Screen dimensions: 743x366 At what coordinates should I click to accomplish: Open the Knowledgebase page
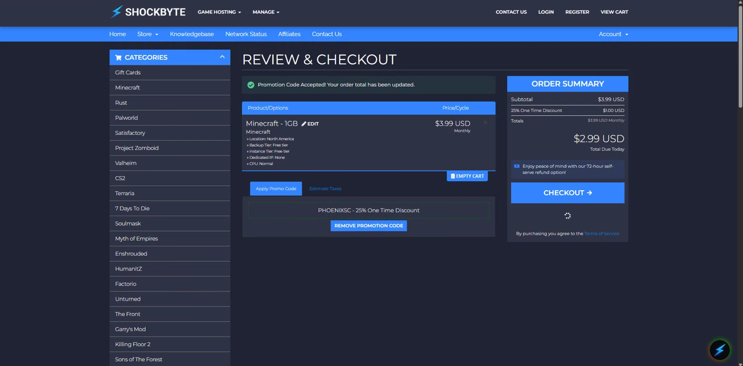[192, 34]
